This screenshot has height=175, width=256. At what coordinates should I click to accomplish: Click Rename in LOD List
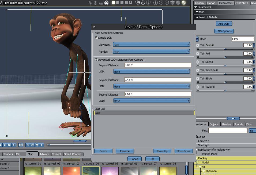pos(125,151)
